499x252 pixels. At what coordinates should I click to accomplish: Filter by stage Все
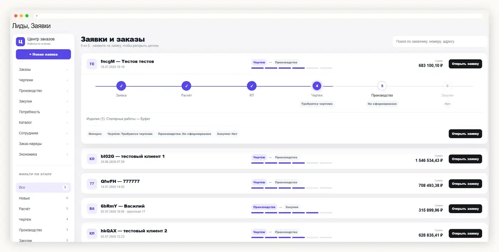coord(43,187)
